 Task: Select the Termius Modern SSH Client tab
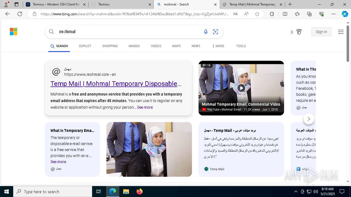[x=56, y=4]
